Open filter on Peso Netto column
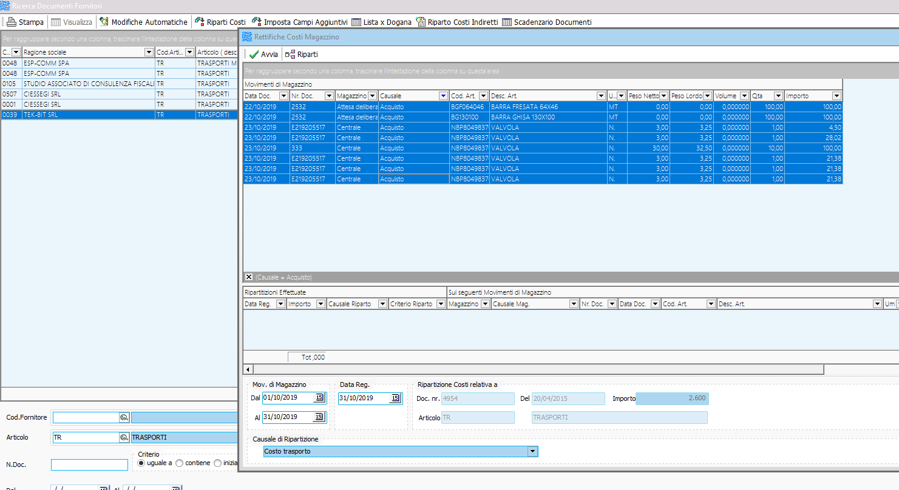899x490 pixels. 663,96
